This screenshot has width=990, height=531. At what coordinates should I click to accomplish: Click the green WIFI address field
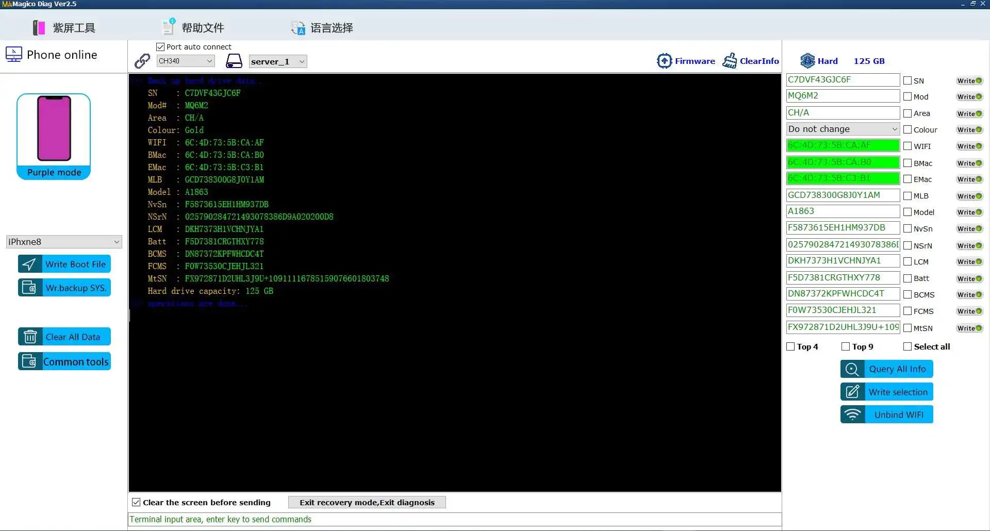[843, 145]
